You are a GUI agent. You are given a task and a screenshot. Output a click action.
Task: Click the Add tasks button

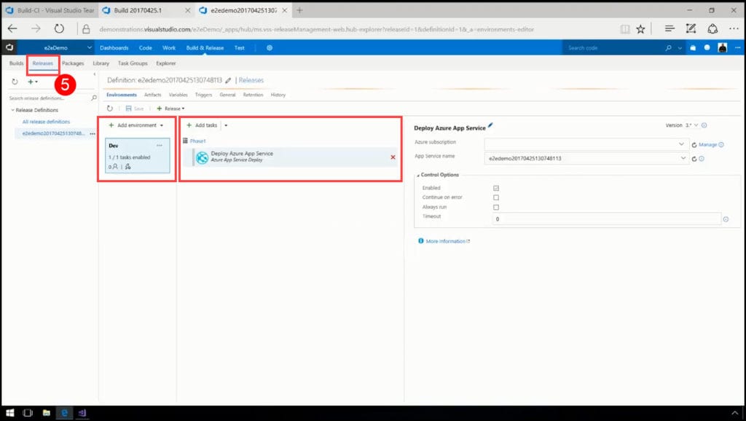[202, 125]
